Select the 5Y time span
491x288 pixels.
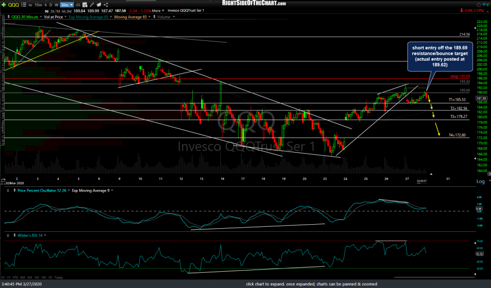(3, 277)
